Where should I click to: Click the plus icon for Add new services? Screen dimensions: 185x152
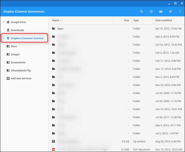[8, 79]
